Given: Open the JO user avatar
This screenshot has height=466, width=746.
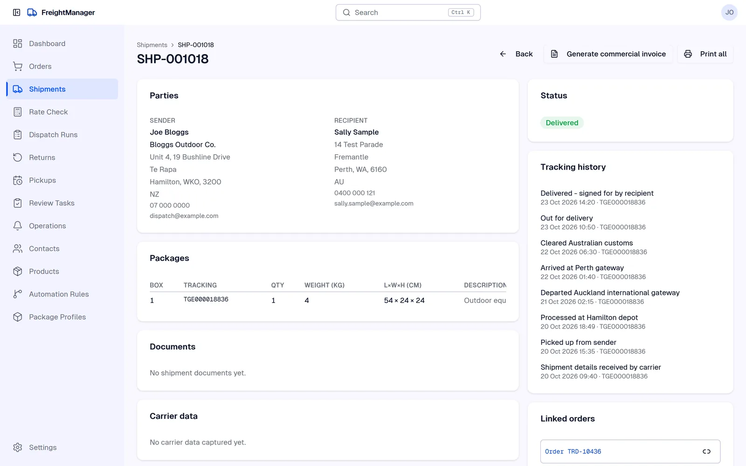Looking at the screenshot, I should tap(729, 13).
